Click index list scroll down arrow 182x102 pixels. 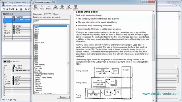(68, 93)
